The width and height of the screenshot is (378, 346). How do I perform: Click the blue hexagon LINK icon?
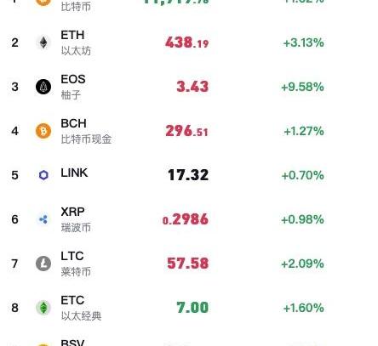(43, 175)
